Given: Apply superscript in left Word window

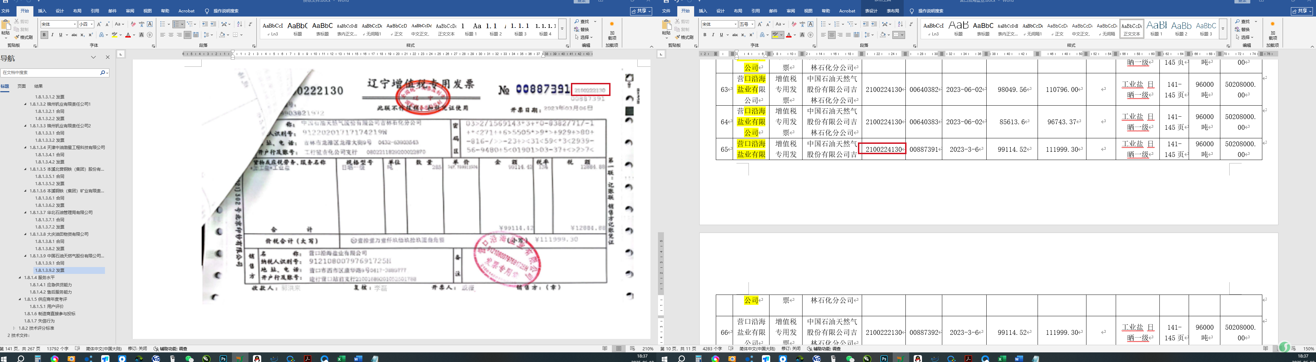Looking at the screenshot, I should [x=91, y=35].
